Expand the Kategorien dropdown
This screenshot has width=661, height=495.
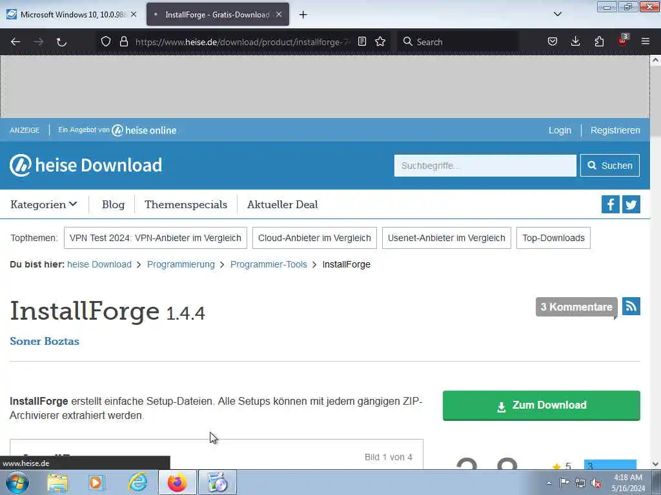pos(44,204)
